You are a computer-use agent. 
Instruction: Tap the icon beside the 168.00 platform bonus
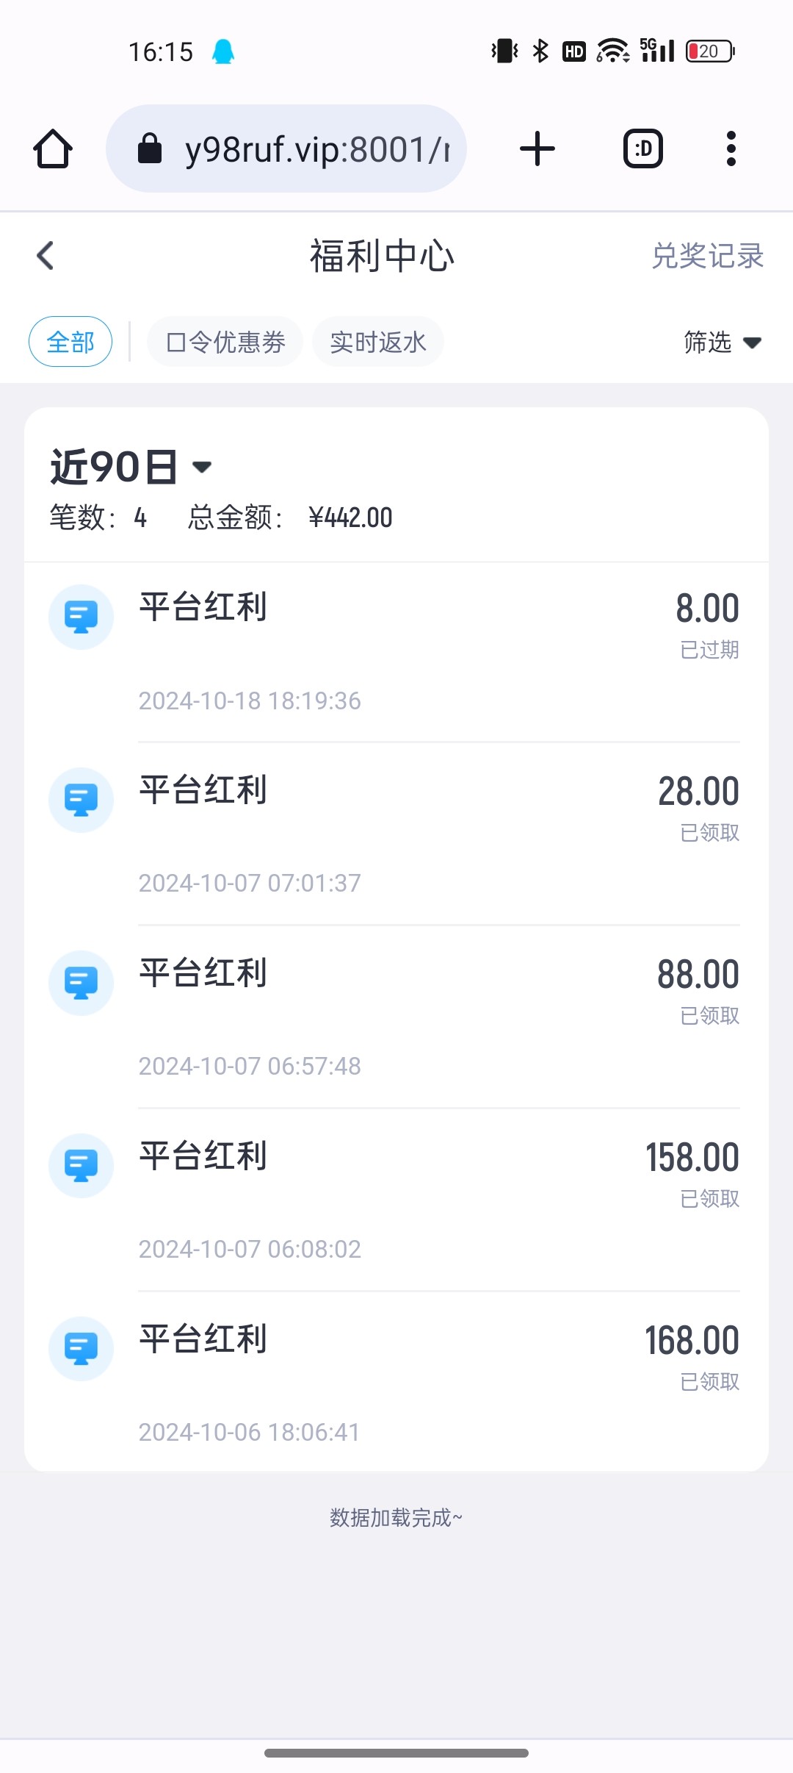[x=81, y=1349]
